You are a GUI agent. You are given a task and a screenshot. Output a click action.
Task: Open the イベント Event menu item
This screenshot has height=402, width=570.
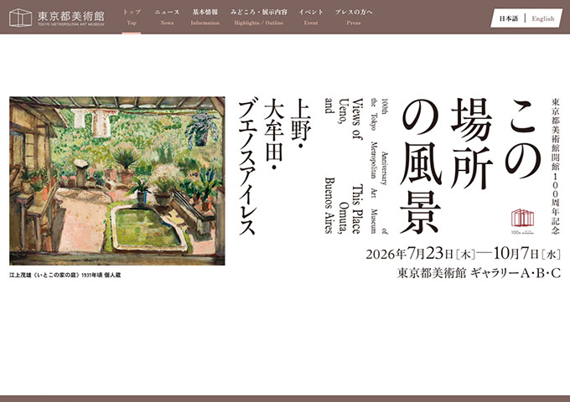[311, 17]
